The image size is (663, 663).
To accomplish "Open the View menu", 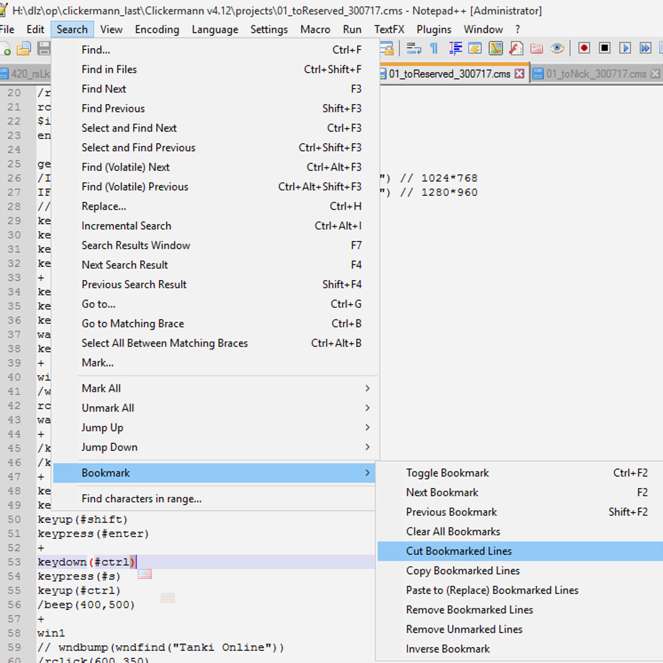I will [x=111, y=29].
